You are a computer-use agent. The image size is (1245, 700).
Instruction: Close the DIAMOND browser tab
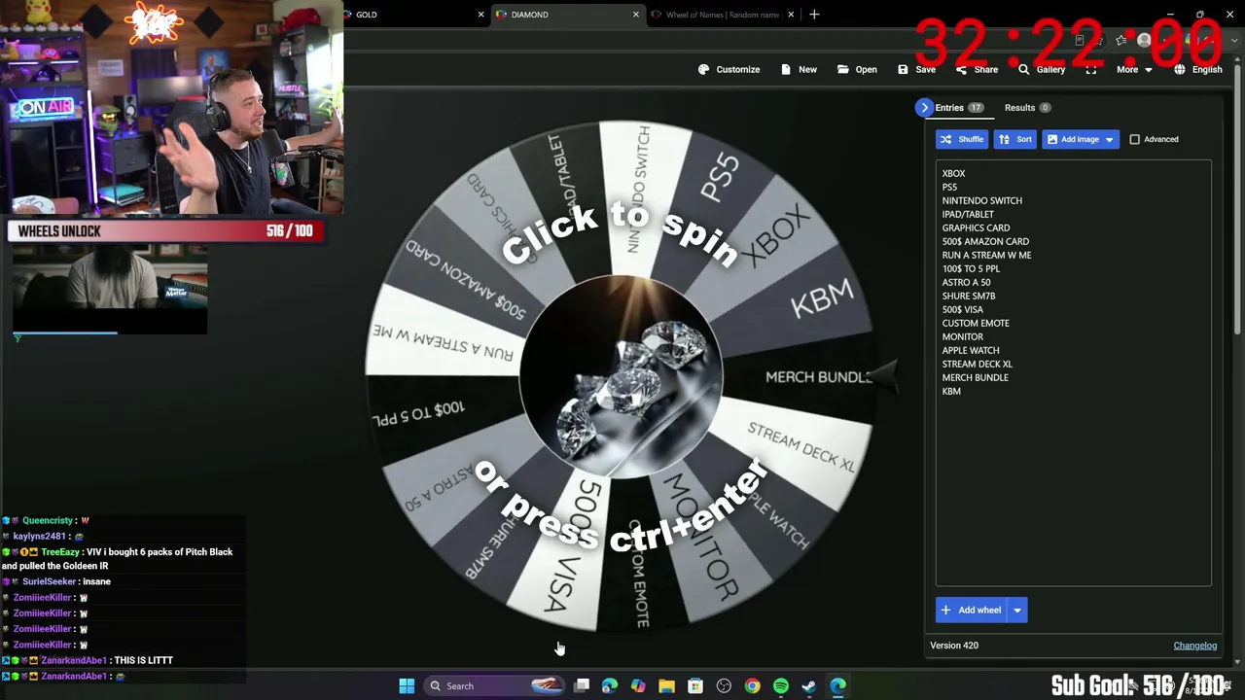tap(636, 15)
